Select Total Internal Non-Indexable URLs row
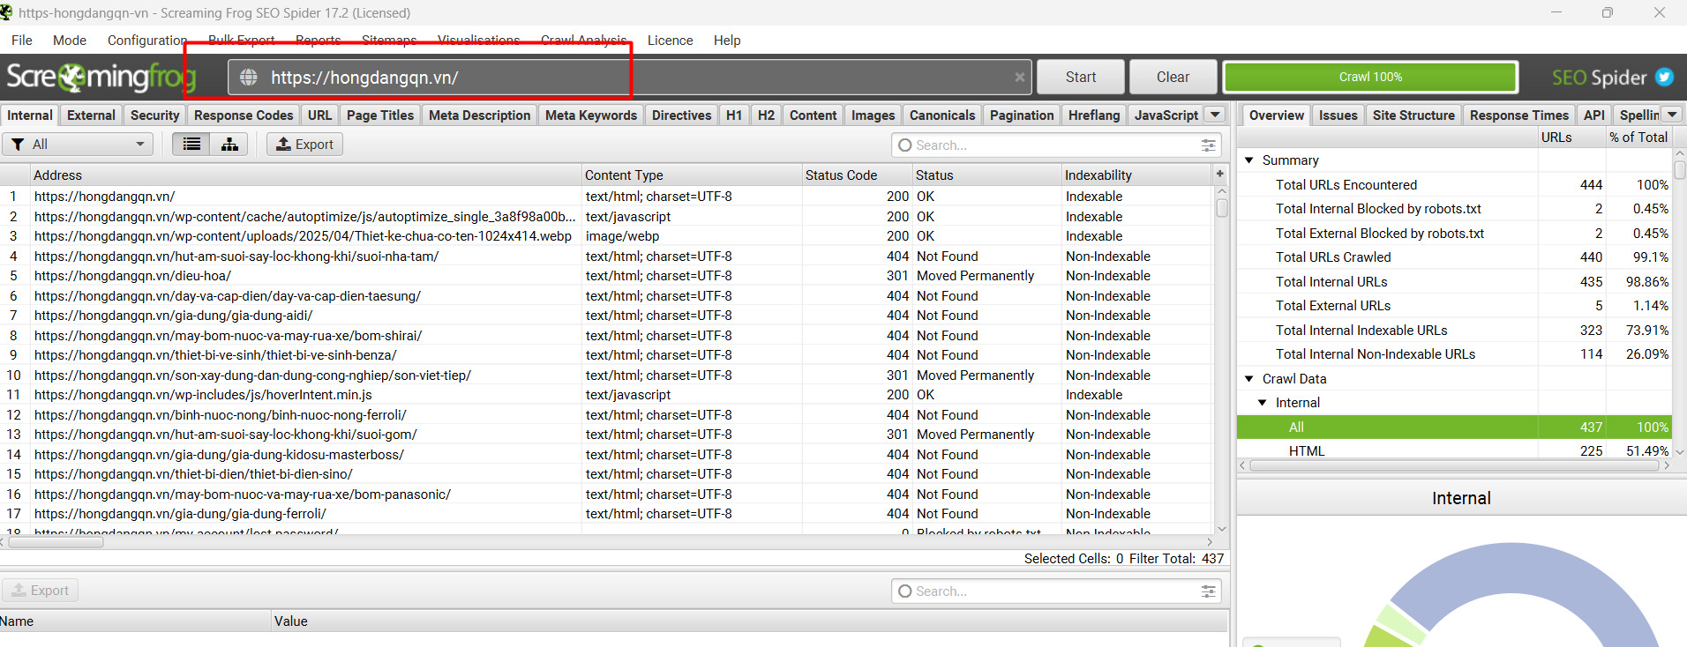The height and width of the screenshot is (647, 1687). (1454, 354)
